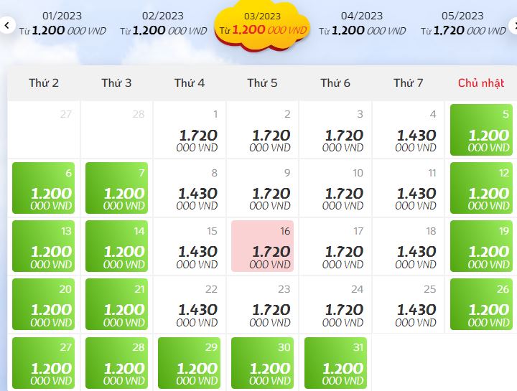Viewport: 517px width, 391px height.
Task: Select March 29 cheapest fare
Action: pos(190,363)
